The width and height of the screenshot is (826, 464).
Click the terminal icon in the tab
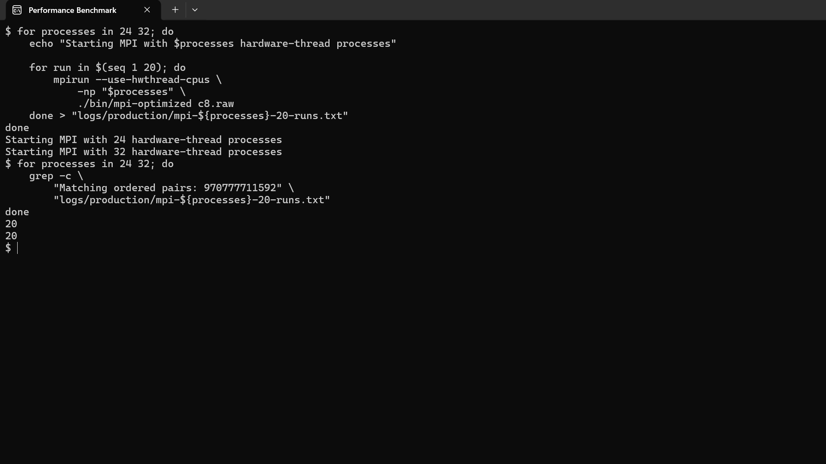pyautogui.click(x=17, y=10)
